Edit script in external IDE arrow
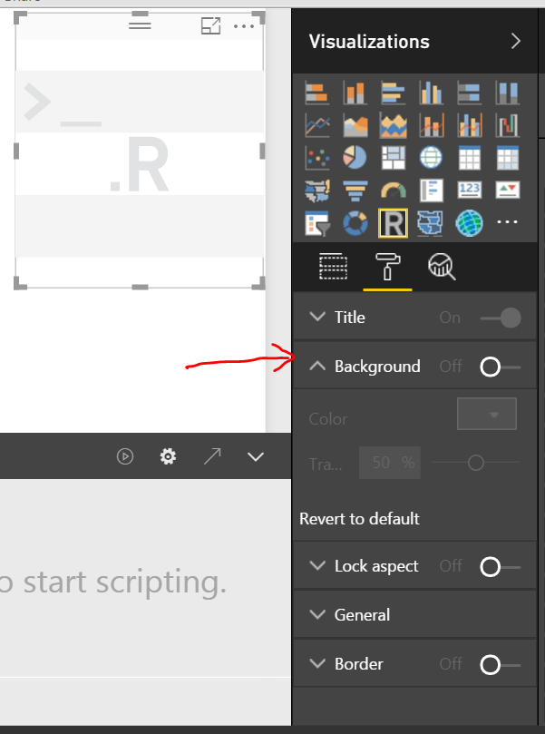Viewport: 545px width, 734px height. pos(212,456)
